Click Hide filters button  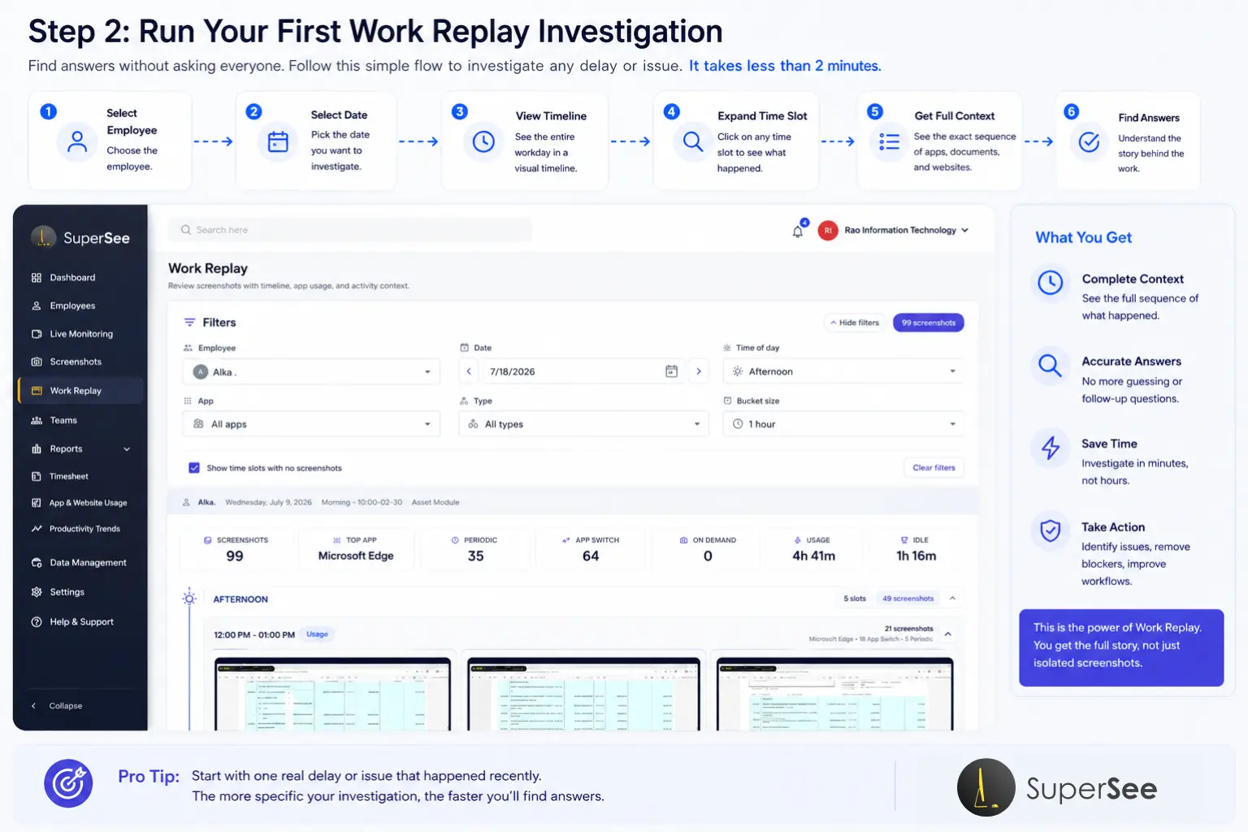[x=855, y=323]
